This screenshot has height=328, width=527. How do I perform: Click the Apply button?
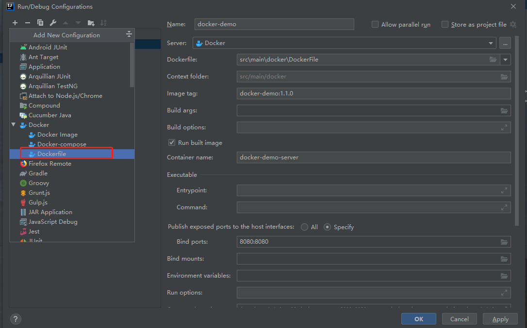pyautogui.click(x=500, y=319)
